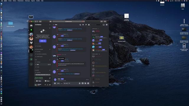Open edit channel gear on bot channel row
This screenshot has height=106, width=189.
pyautogui.click(x=50, y=64)
